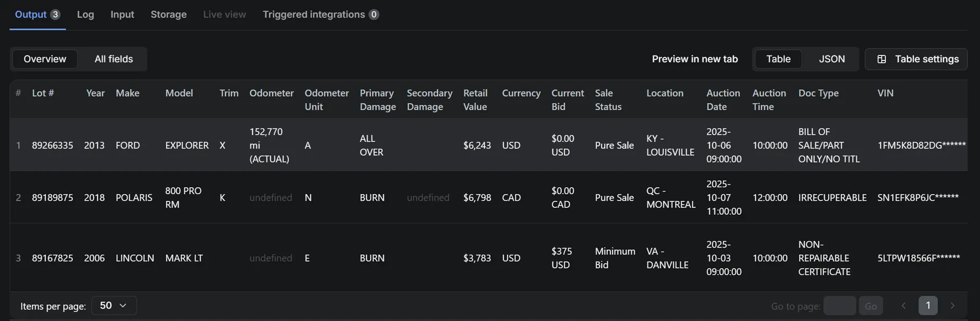Go to previous page arrow
The height and width of the screenshot is (321, 980).
pos(903,306)
